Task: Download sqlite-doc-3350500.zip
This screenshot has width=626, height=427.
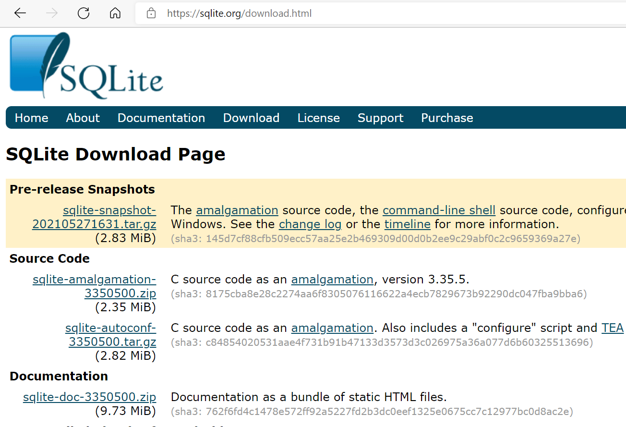Action: (90, 397)
